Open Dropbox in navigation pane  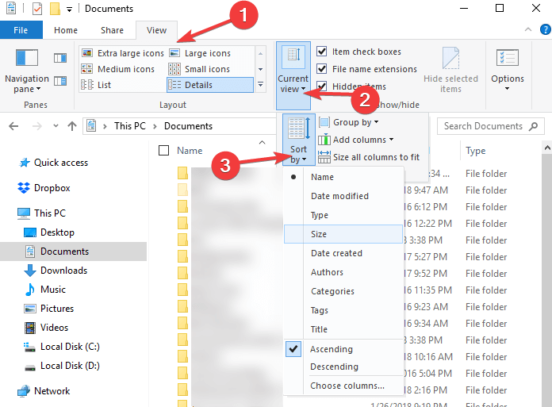(x=44, y=188)
